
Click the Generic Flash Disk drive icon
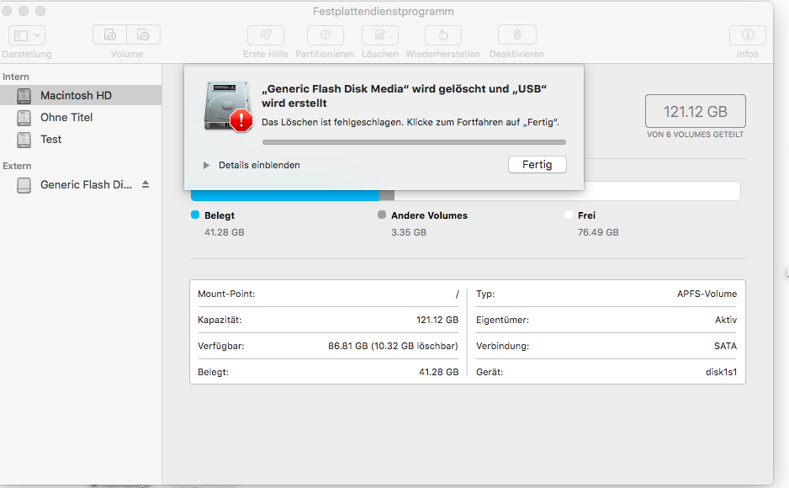pos(24,184)
